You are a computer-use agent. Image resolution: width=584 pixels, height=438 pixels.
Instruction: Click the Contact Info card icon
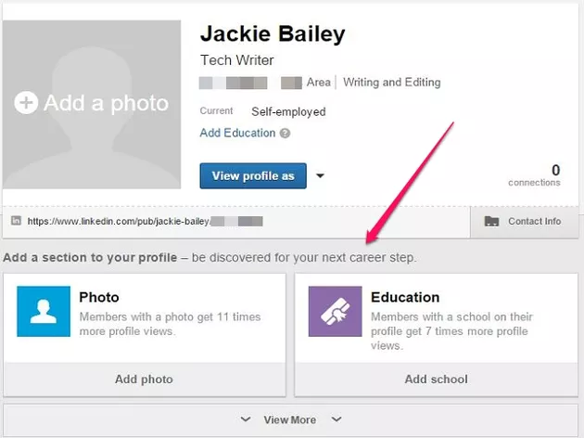491,222
